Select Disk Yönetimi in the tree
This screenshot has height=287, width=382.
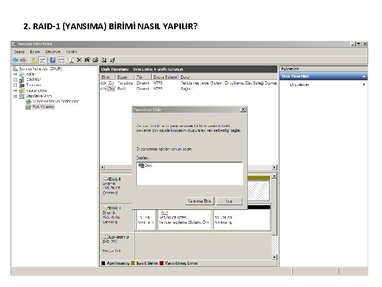(x=43, y=107)
